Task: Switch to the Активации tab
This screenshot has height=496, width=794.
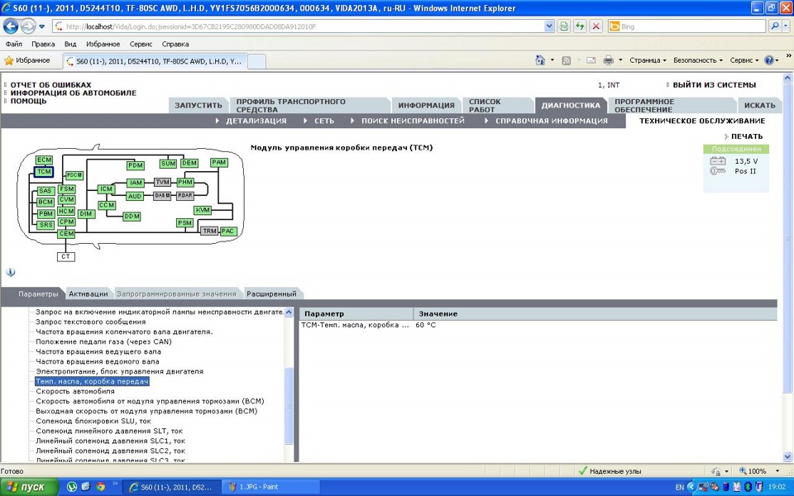Action: tap(88, 293)
